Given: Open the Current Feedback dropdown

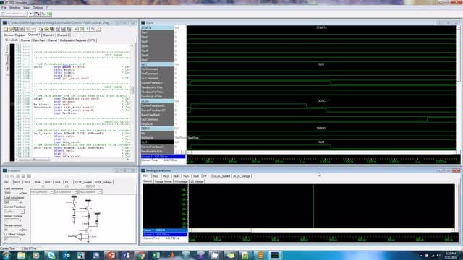Looking at the screenshot, I should click(x=14, y=212).
